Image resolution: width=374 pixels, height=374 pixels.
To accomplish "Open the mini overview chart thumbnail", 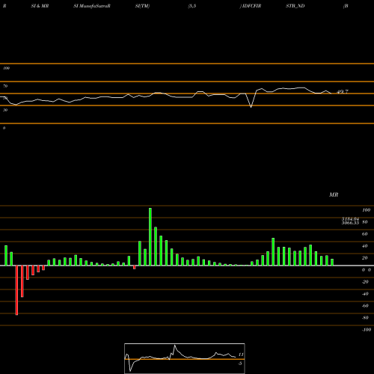I will [x=185, y=358].
